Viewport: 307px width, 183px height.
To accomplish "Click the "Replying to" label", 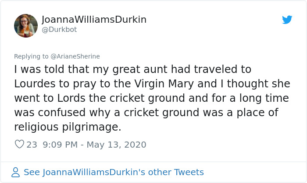I will pos(31,56).
